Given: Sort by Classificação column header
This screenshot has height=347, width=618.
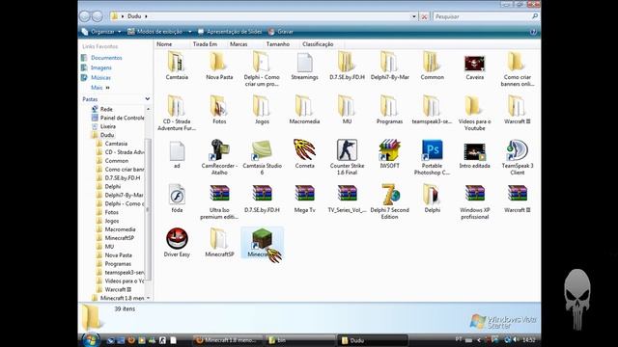Looking at the screenshot, I should pos(318,44).
